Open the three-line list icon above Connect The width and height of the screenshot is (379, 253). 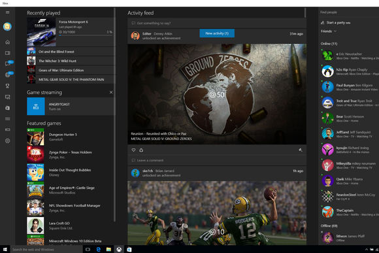7,119
